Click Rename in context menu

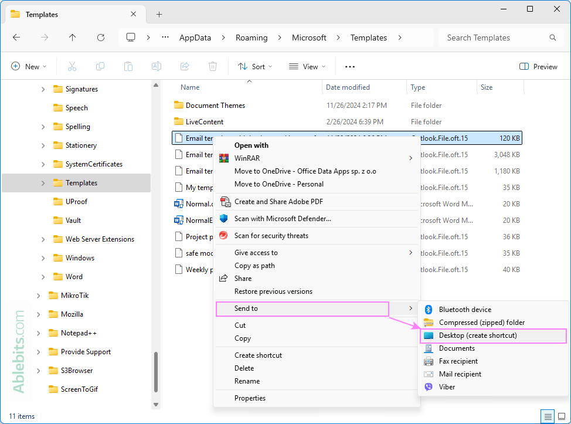point(316,381)
